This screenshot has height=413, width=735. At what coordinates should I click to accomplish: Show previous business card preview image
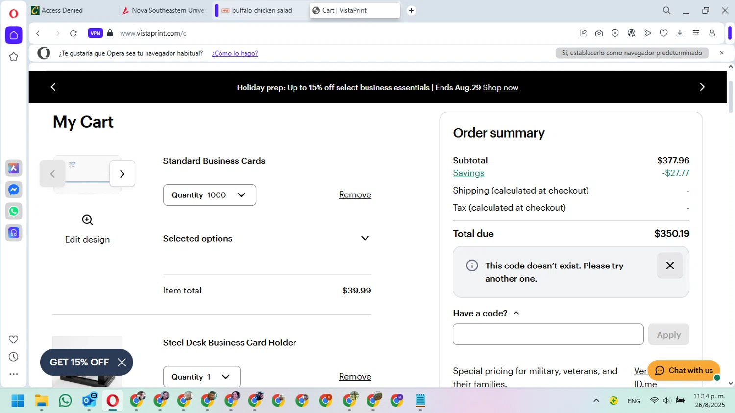tap(52, 173)
